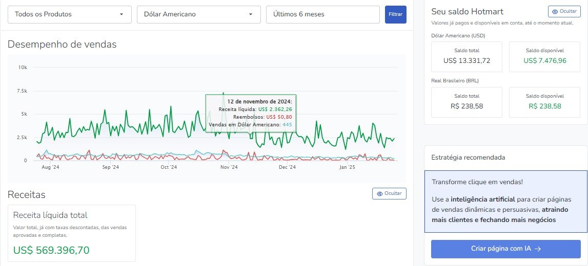This screenshot has height=266, width=588.
Task: Click the Dec '24 chart axis label
Action: point(287,167)
